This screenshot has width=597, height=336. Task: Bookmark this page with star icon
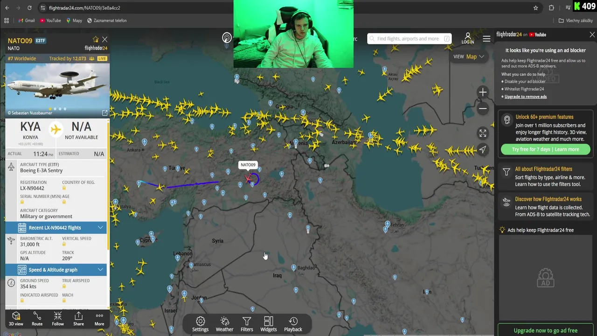(x=535, y=8)
